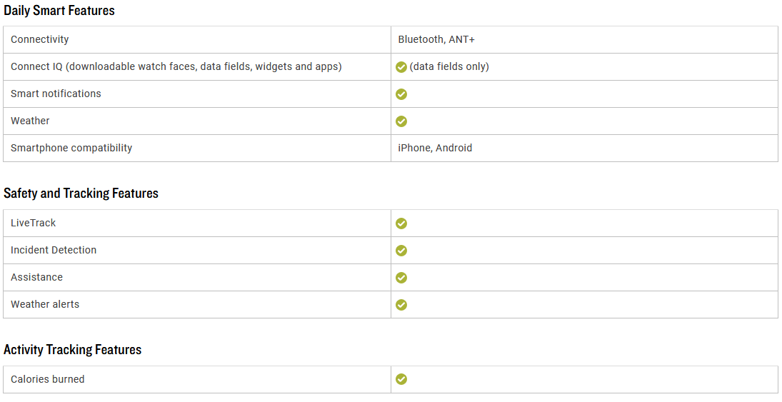Click the checkmark in the Weather row
Image resolution: width=782 pixels, height=402 pixels.
401,121
